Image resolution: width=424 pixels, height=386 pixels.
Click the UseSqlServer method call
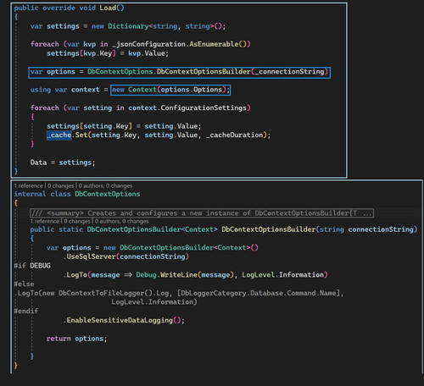pos(91,256)
